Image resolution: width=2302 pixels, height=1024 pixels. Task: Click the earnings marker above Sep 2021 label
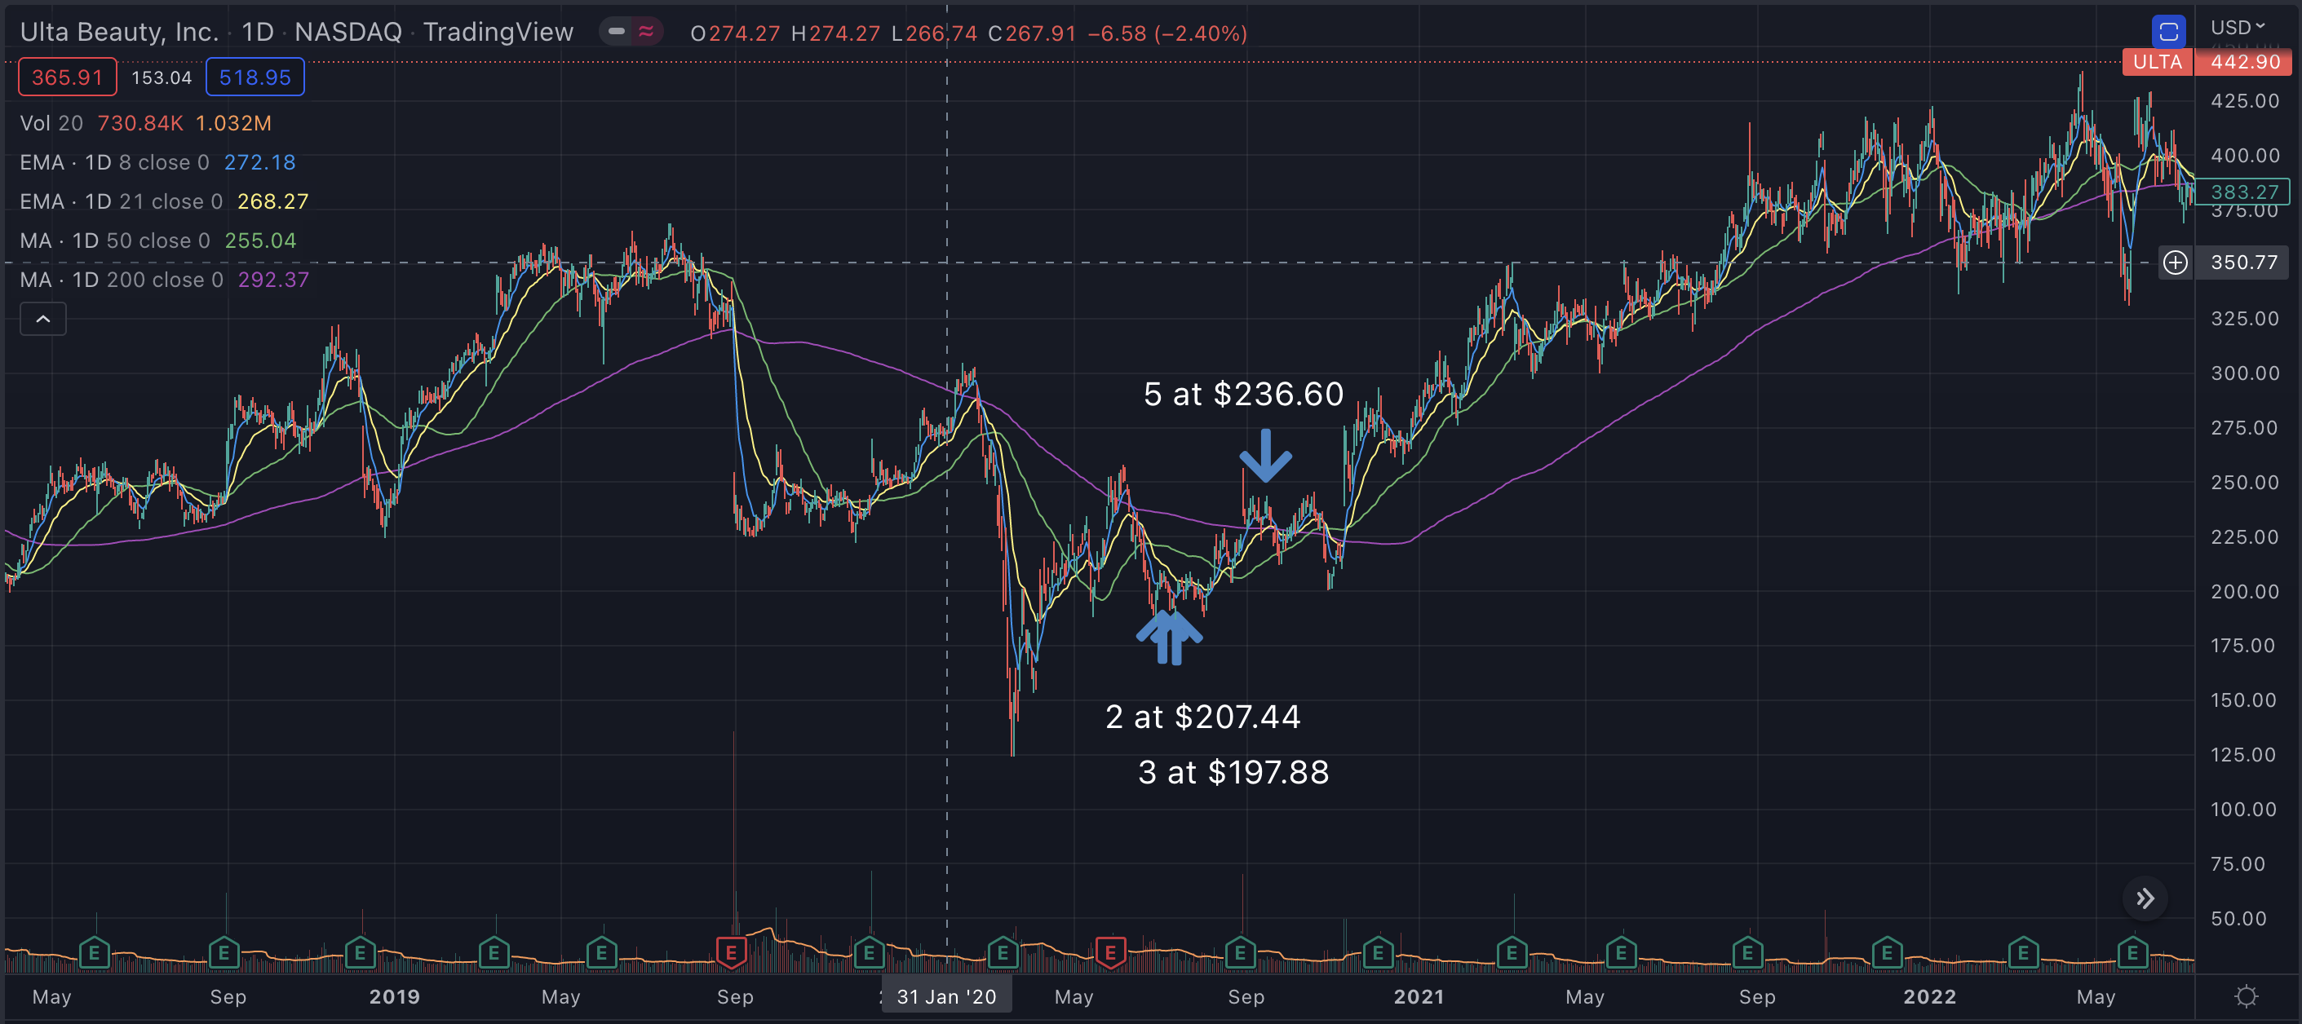(x=1747, y=952)
